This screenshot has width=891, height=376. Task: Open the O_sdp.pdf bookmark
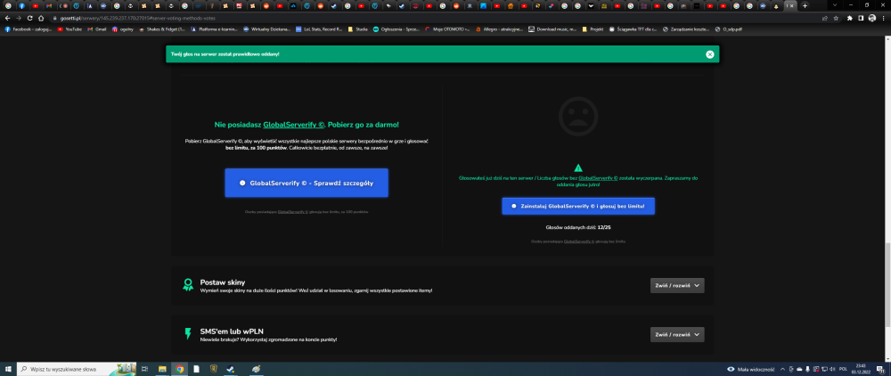pyautogui.click(x=730, y=29)
